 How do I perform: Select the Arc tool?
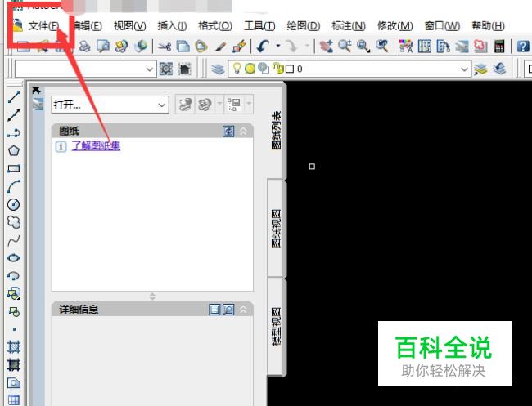14,186
